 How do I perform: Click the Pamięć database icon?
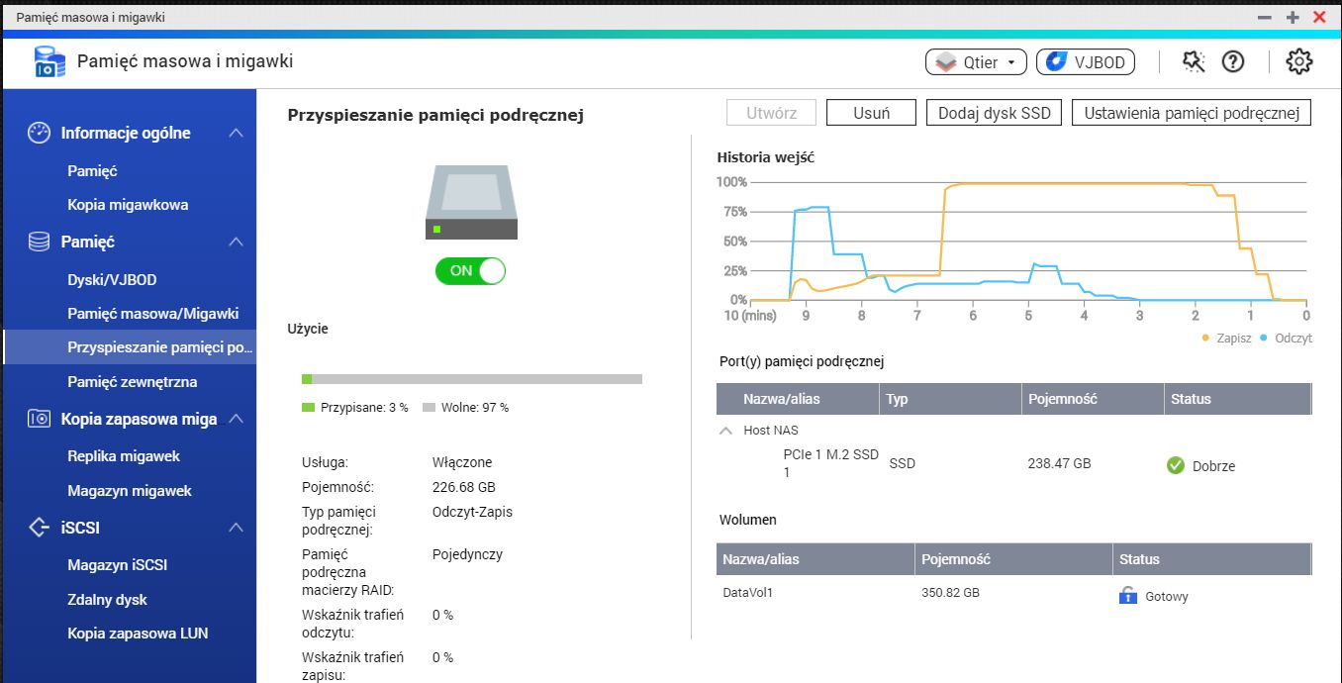point(39,242)
